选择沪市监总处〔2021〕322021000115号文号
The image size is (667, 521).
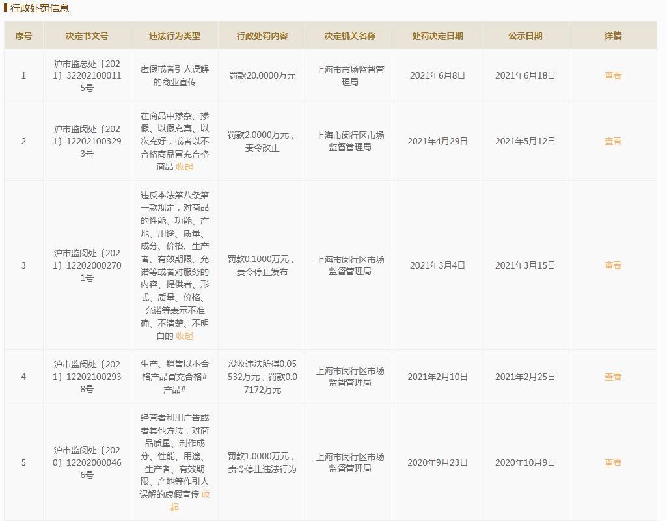(87, 75)
